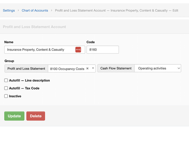Select the Code field containing 8160
Screen dimensions: 189x141
103,50
